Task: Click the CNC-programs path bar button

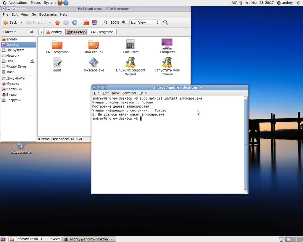Action: click(102, 32)
